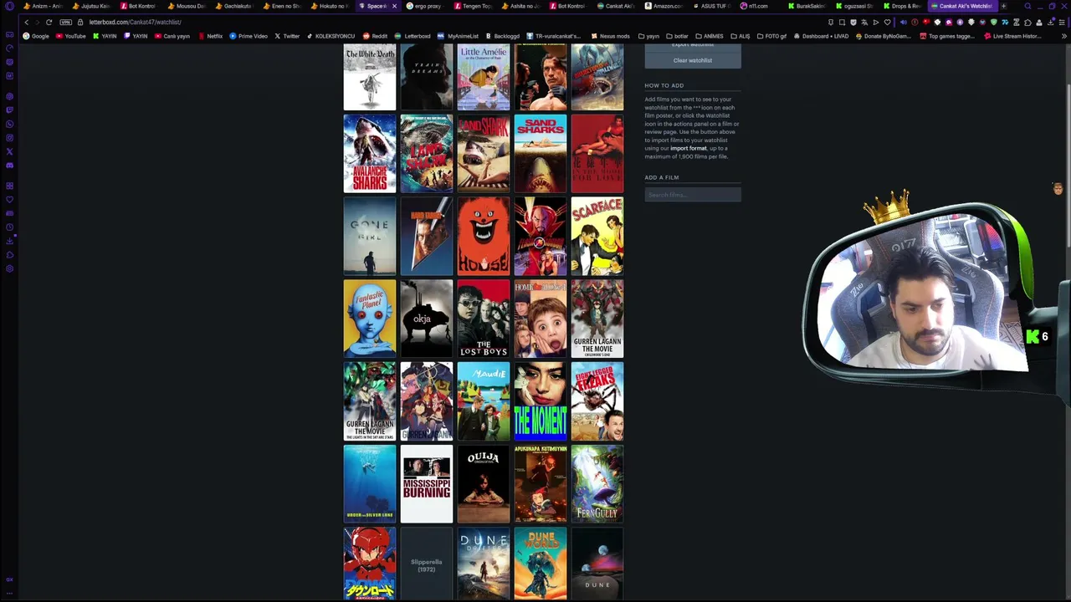Viewport: 1071px width, 602px height.
Task: Open Downloads icon in the sidebar
Action: [x=9, y=241]
